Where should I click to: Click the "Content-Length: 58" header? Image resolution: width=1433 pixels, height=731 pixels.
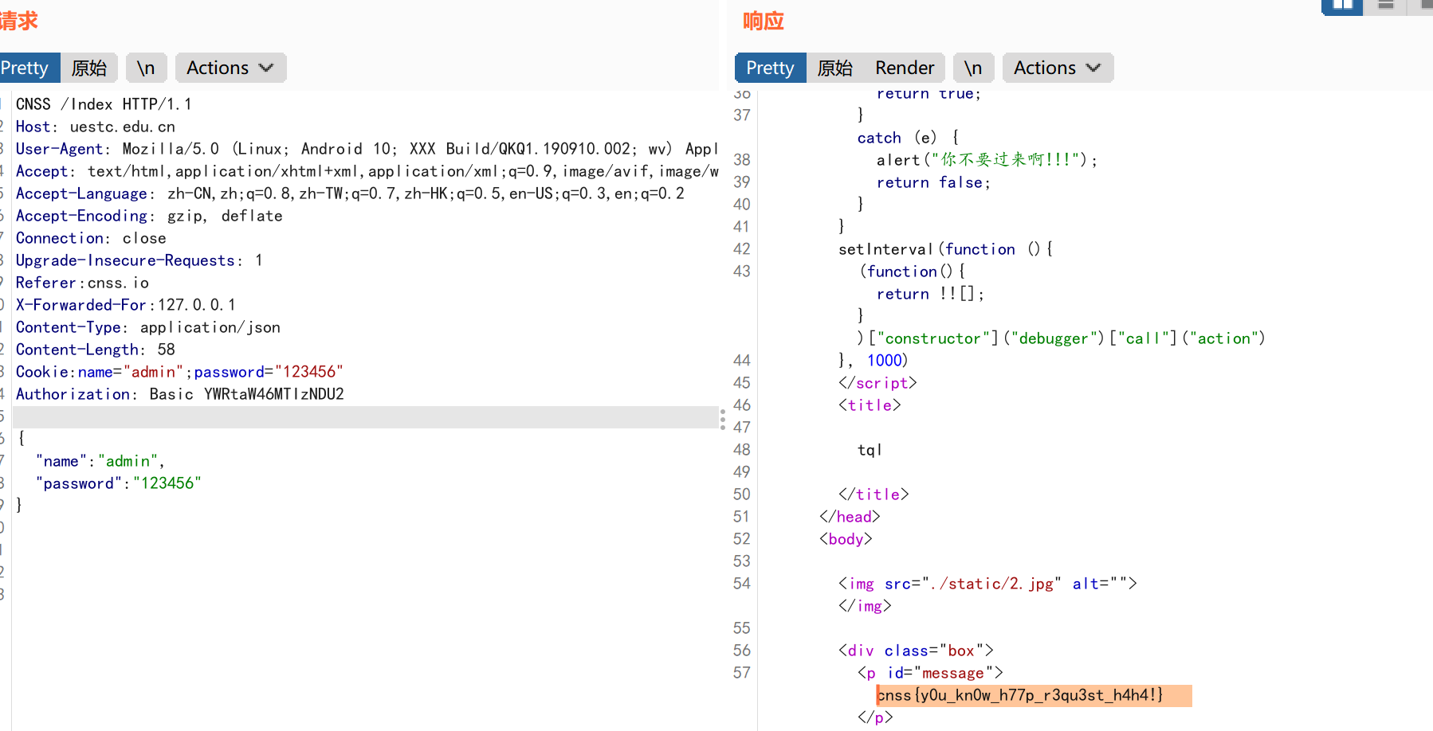point(96,350)
